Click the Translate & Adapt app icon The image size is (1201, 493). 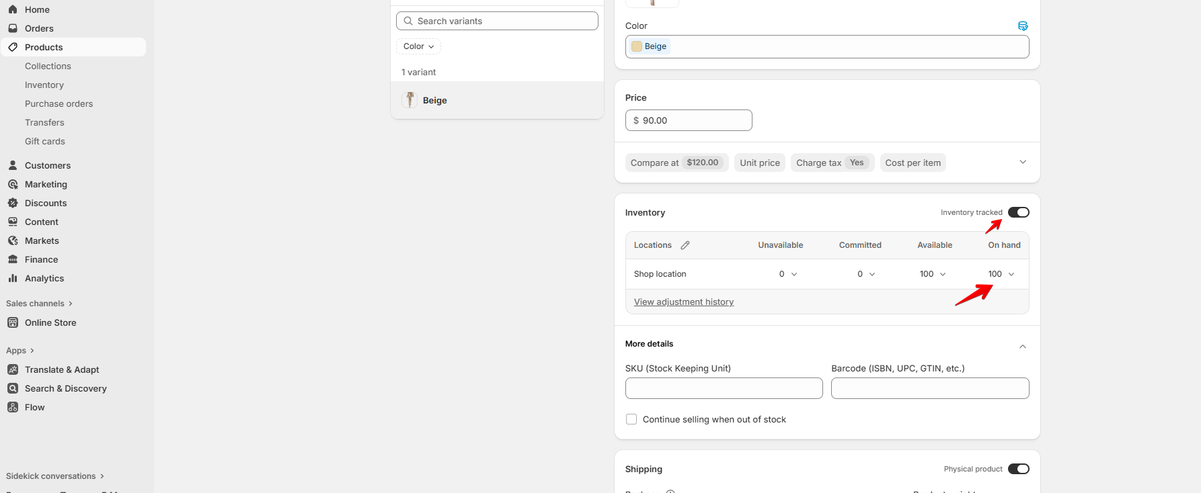coord(13,369)
